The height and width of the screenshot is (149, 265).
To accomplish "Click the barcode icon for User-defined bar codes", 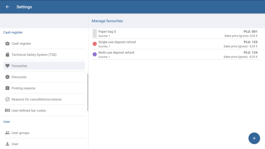I will pos(8,111).
